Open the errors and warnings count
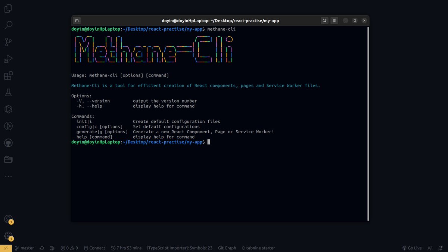 pos(69,248)
